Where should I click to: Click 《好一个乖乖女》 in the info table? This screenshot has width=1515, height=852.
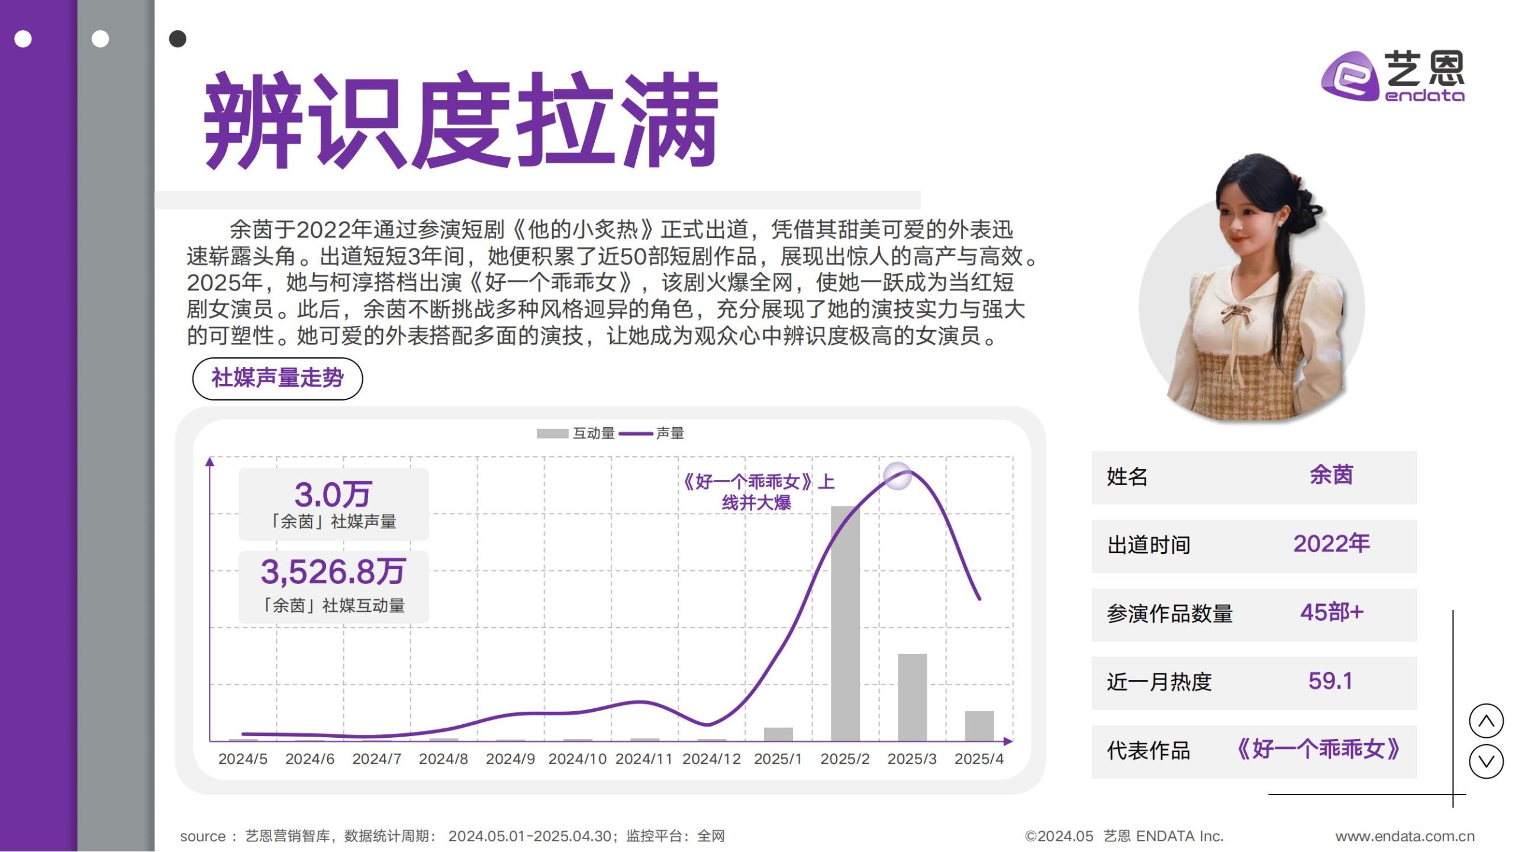click(x=1319, y=750)
